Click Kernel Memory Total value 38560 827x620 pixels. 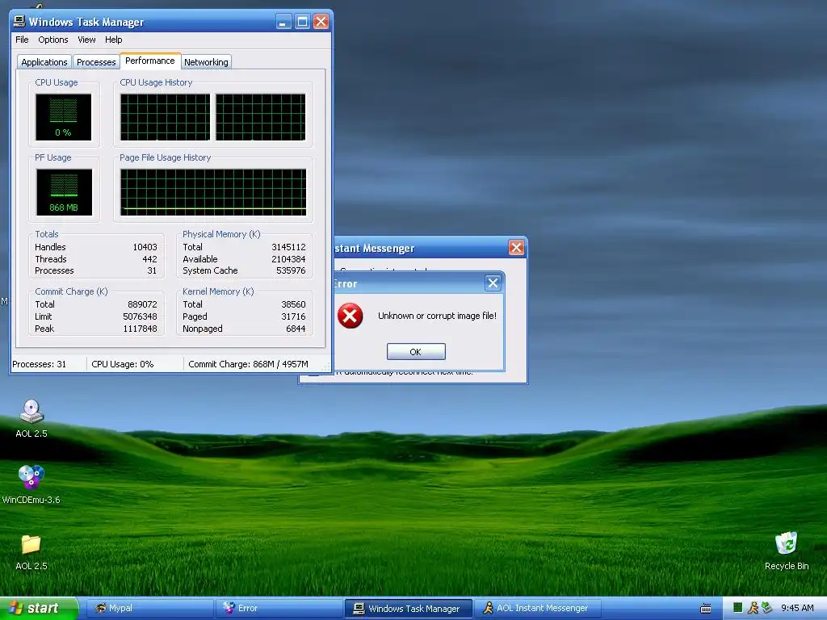pyautogui.click(x=293, y=304)
